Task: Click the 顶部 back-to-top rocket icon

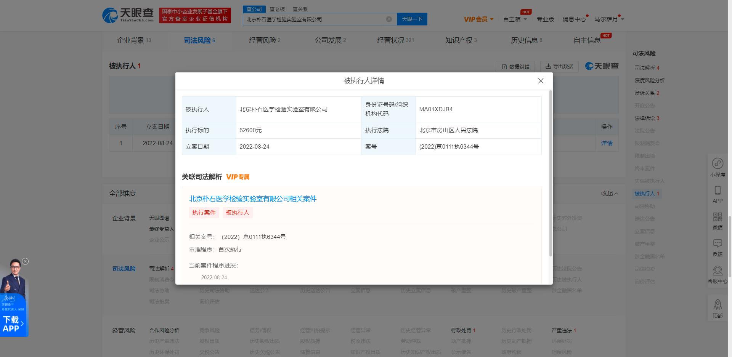Action: [x=718, y=309]
